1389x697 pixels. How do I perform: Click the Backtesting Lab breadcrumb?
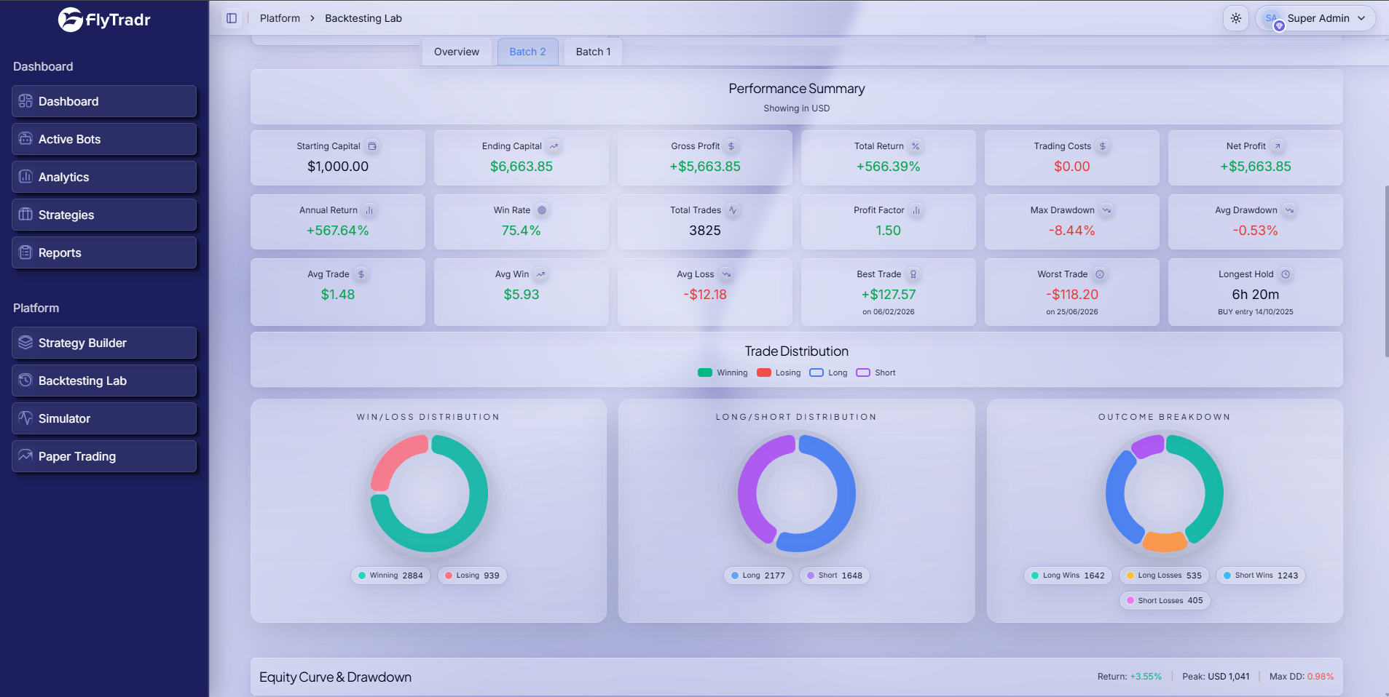(363, 18)
